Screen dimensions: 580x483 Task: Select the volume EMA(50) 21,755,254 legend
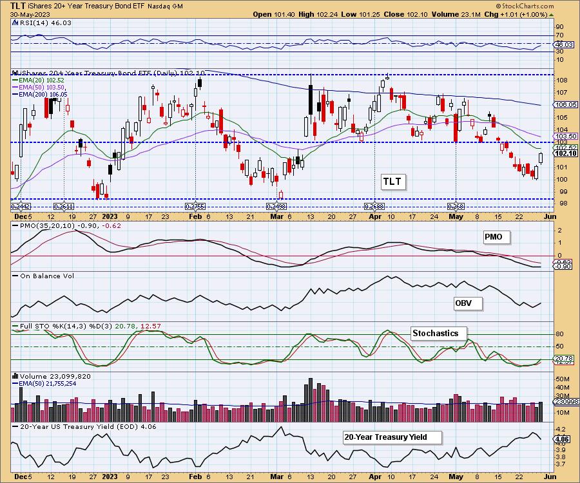coord(44,384)
